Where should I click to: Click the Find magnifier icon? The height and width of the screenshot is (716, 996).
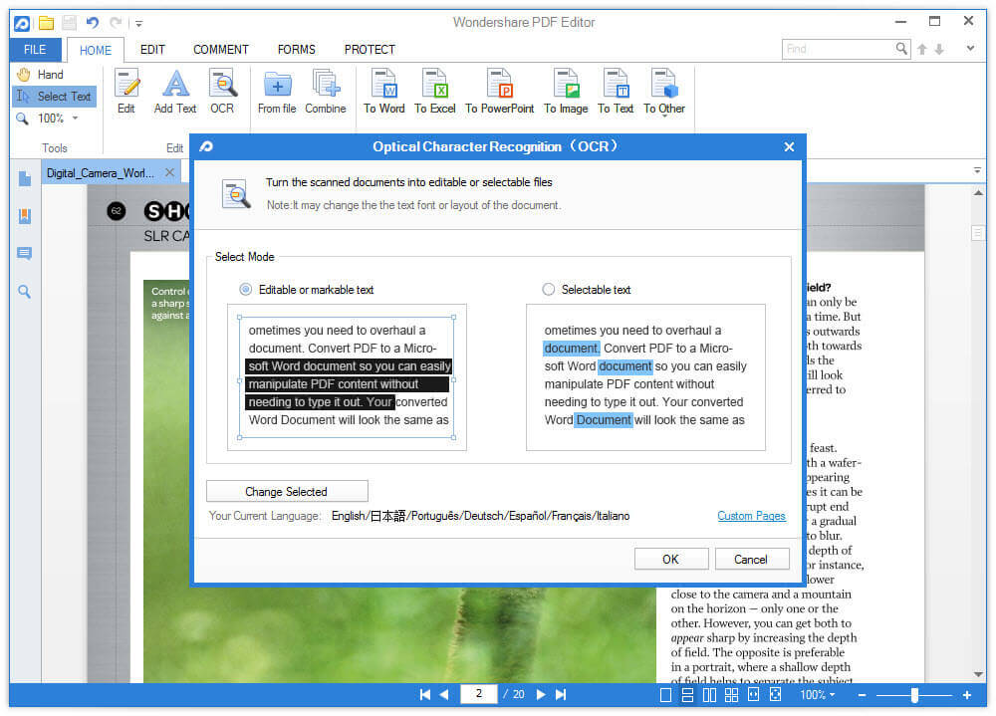901,49
